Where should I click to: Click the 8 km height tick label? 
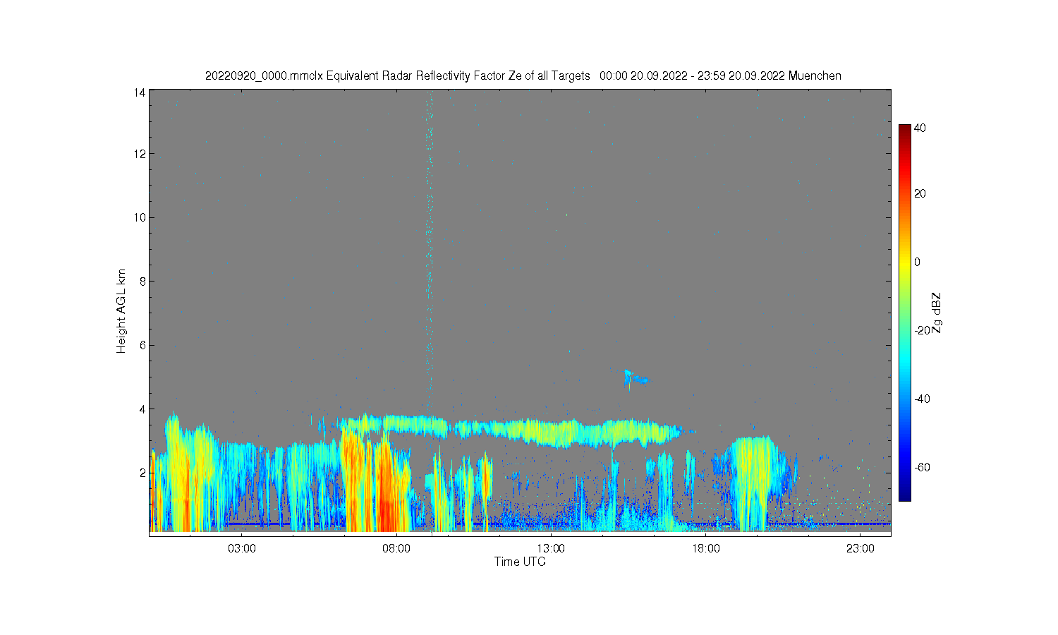[x=142, y=281]
